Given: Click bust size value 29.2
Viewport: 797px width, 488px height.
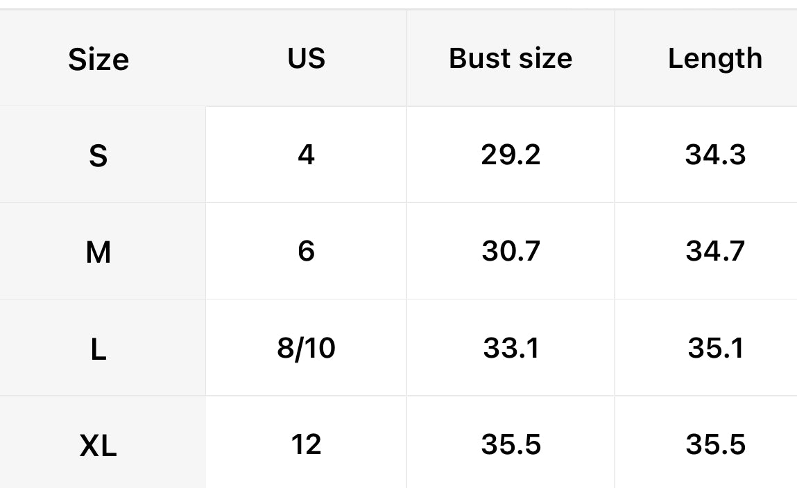Looking at the screenshot, I should tap(511, 155).
